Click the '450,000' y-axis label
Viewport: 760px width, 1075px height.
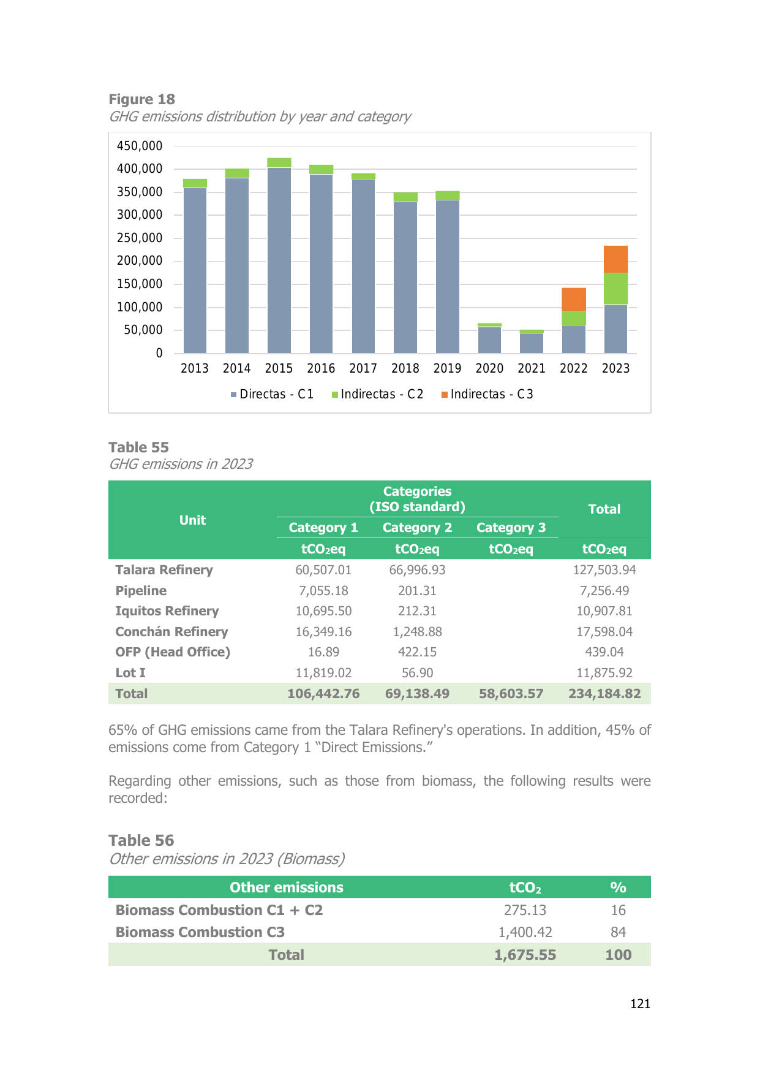coord(140,146)
